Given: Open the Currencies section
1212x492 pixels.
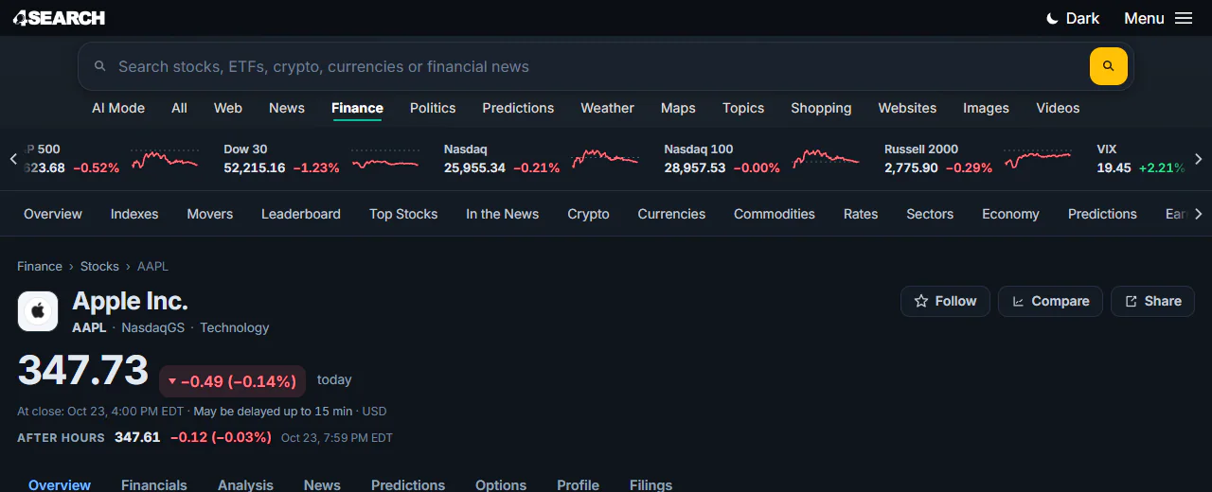Looking at the screenshot, I should 671,214.
